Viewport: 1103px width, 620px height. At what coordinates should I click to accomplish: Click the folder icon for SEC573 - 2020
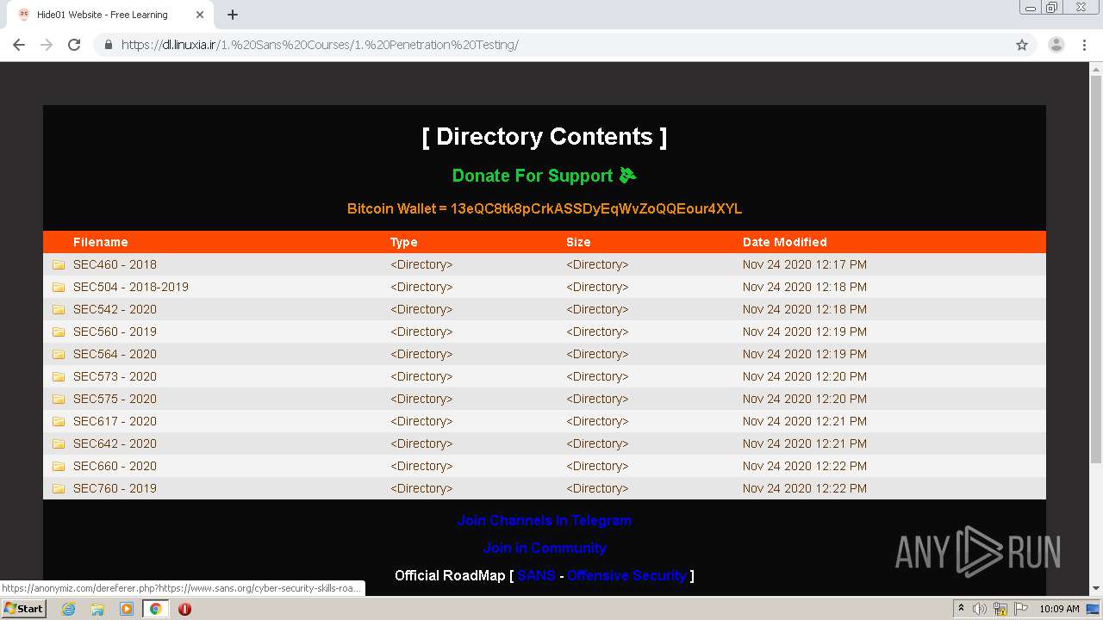(x=59, y=376)
